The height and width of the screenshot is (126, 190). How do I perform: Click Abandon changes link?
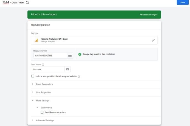149,15
